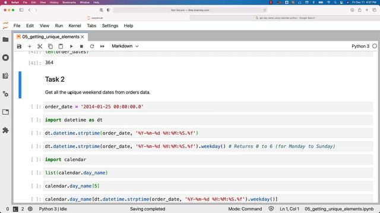Switch to the JupyterLab browser tab
This screenshot has height=213, width=380.
point(95,18)
